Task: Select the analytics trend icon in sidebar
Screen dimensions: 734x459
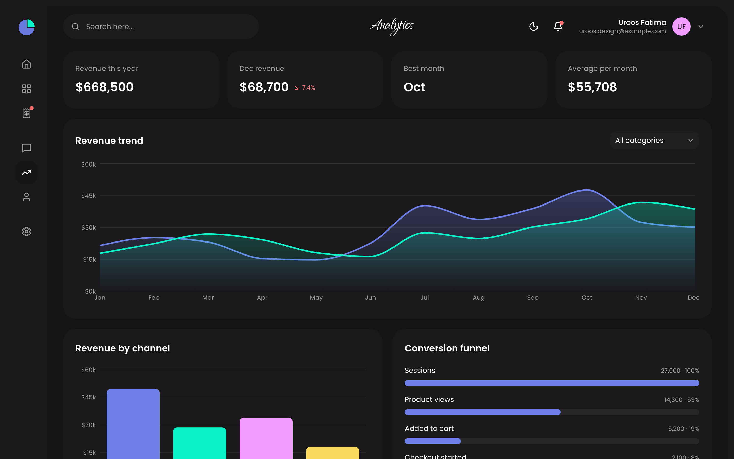Action: pyautogui.click(x=27, y=172)
